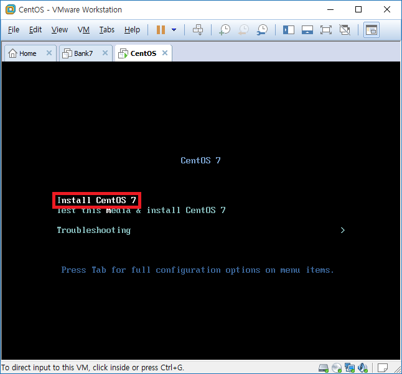Image resolution: width=402 pixels, height=374 pixels.
Task: Suspend the VM with the pause icon
Action: (161, 30)
